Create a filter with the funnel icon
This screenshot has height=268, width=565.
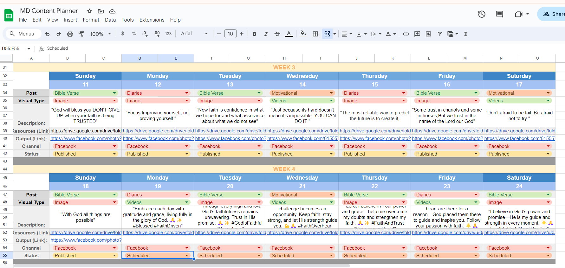click(x=440, y=34)
